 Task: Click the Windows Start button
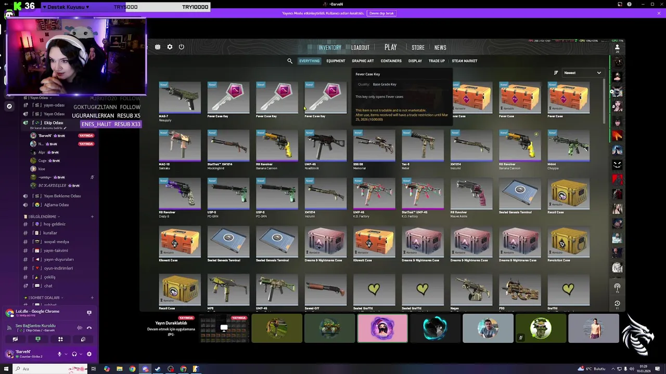(7, 369)
